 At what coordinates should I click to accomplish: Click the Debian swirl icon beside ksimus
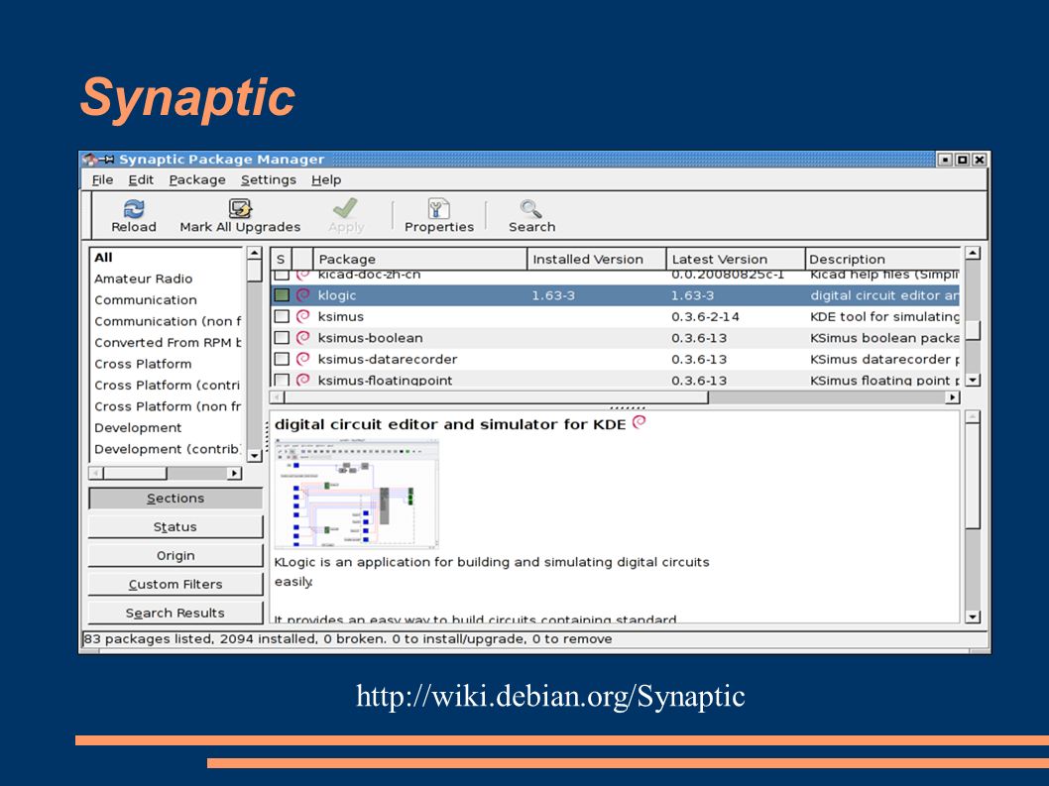point(303,316)
